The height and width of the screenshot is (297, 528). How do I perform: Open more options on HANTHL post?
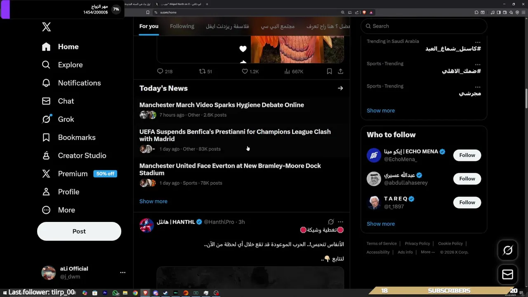[x=340, y=222]
